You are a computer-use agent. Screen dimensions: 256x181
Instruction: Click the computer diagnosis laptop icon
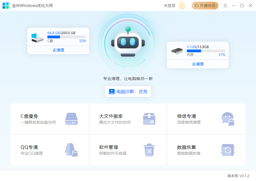(x=112, y=91)
